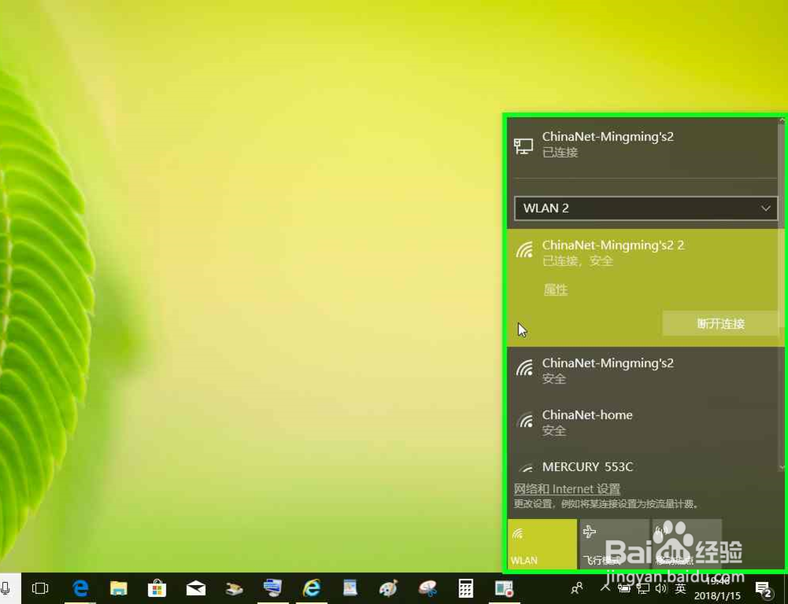Screen dimensions: 788x604
Task: Open the screen recorder icon on taskbar
Action: (504, 588)
